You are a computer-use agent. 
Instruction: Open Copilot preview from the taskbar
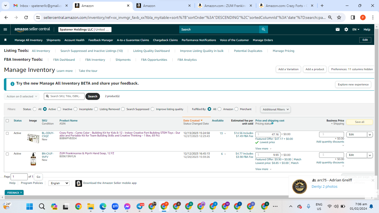[x=54, y=206]
